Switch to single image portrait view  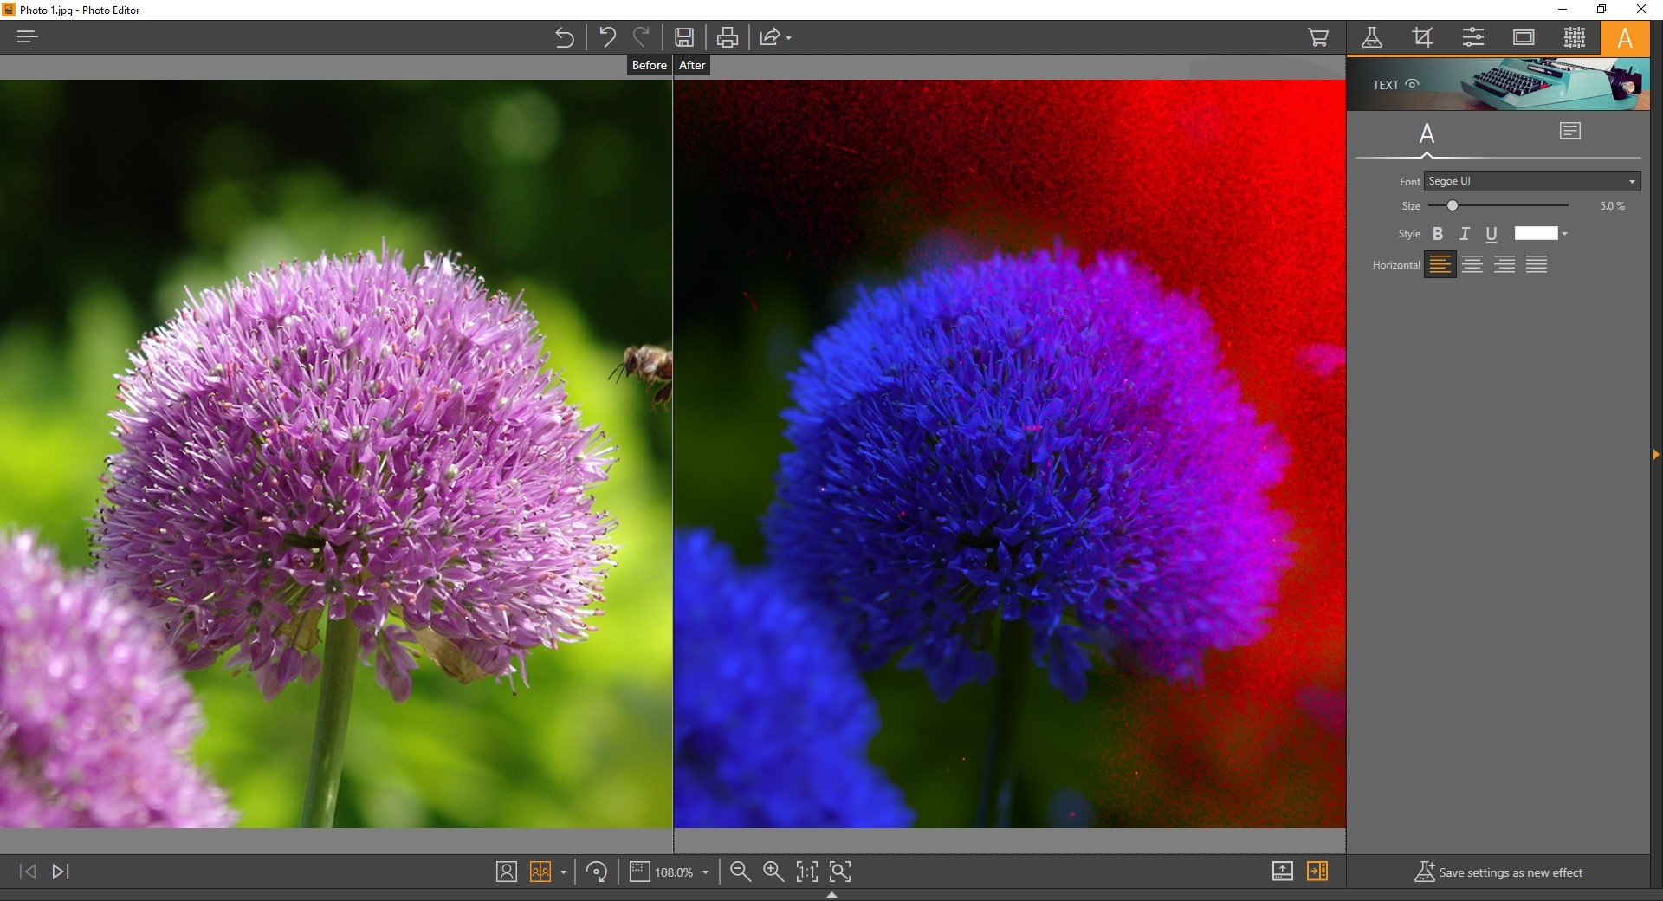pyautogui.click(x=507, y=872)
